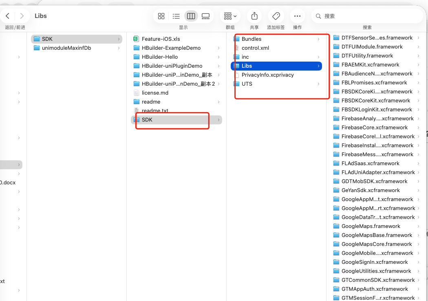The height and width of the screenshot is (301, 428).
Task: Select the unimoduleMaxinfDb folder
Action: [x=66, y=48]
